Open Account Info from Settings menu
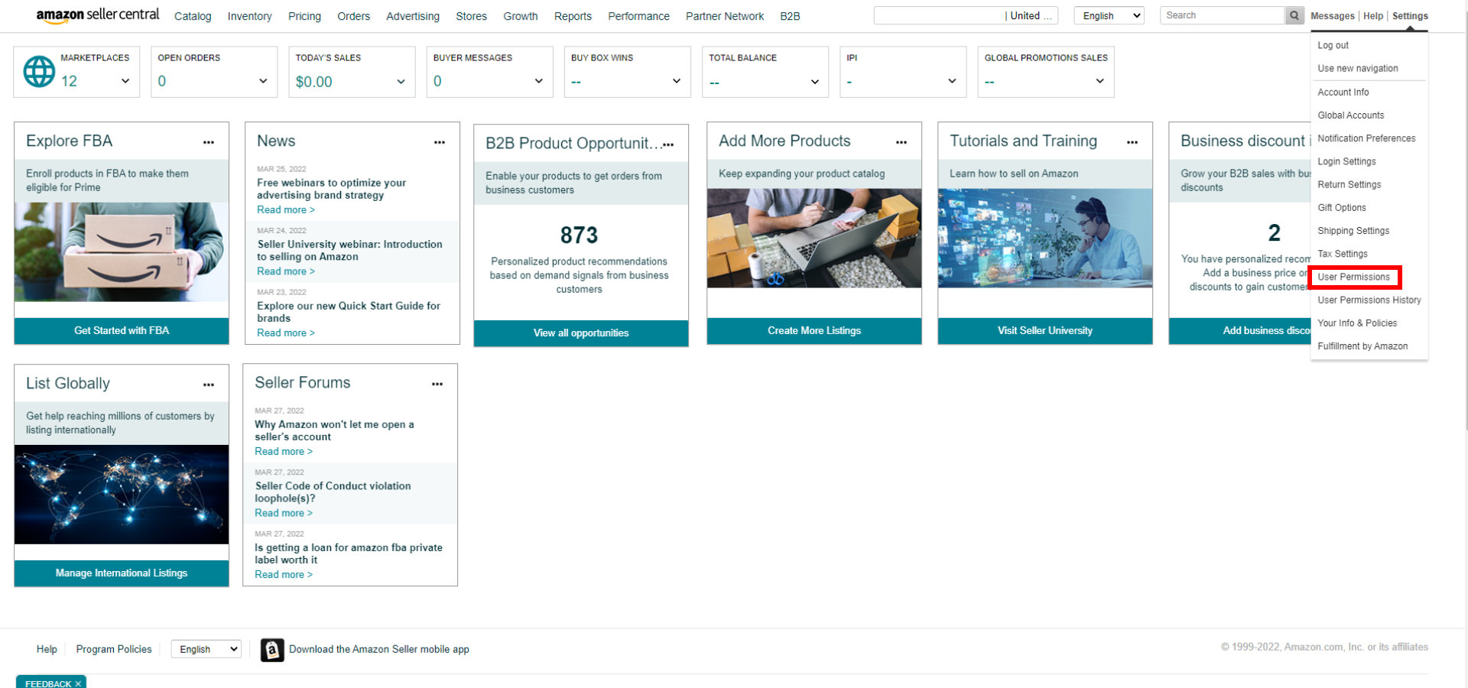Viewport: 1468px width, 688px height. point(1343,92)
